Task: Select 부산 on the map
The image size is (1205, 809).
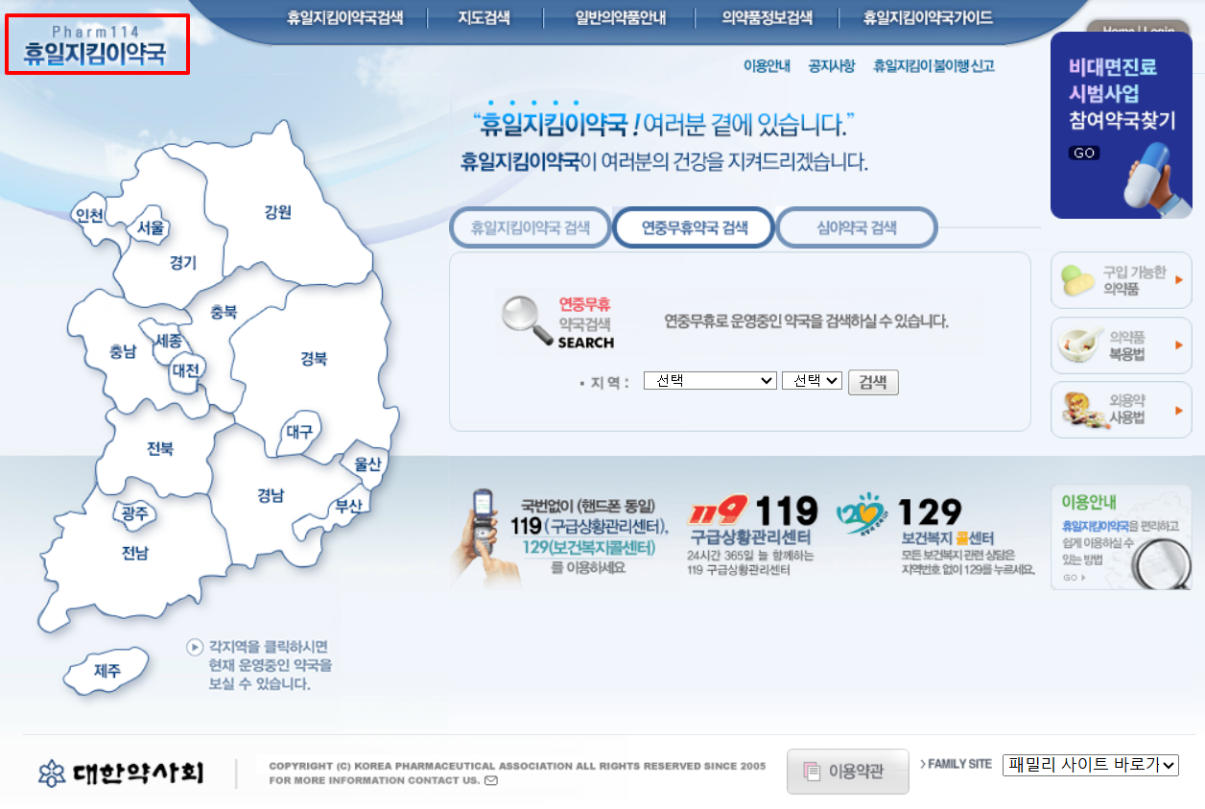Action: [x=347, y=507]
